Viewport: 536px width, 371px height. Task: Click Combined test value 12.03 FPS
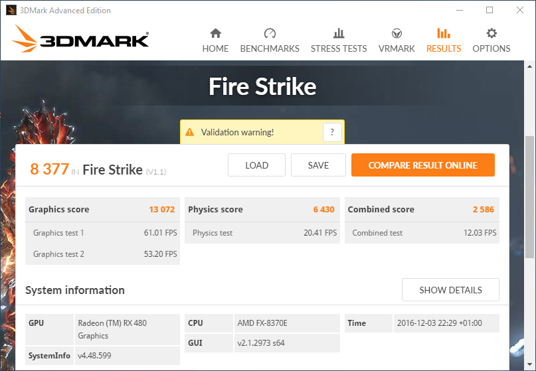[x=480, y=233]
